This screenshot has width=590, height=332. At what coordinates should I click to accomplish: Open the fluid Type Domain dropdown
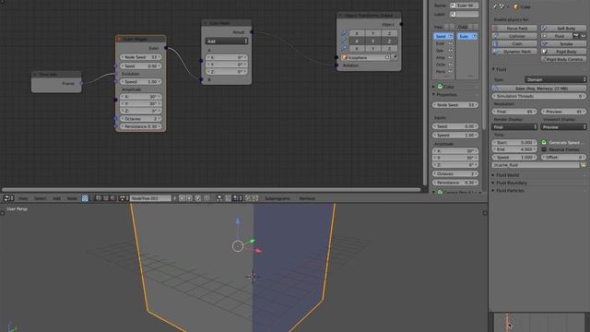coord(555,79)
